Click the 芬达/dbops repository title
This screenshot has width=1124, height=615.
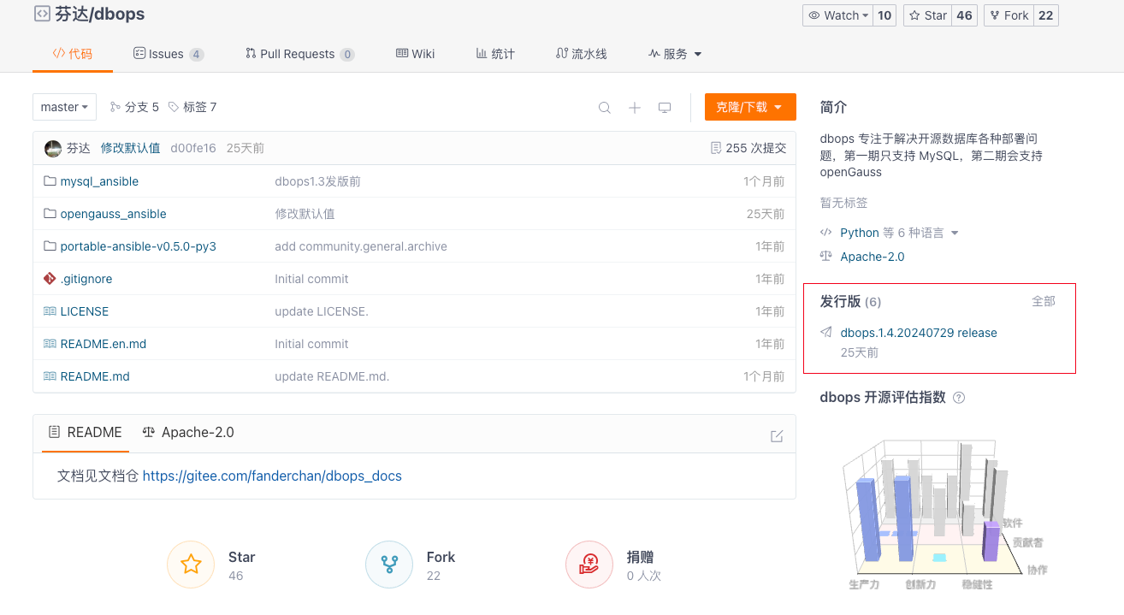[100, 14]
